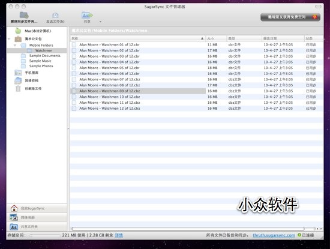
Task: Open the Deleted Files trash icon
Action: [18, 88]
